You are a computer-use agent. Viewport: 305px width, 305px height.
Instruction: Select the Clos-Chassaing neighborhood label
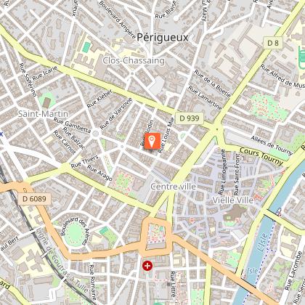tap(134, 60)
